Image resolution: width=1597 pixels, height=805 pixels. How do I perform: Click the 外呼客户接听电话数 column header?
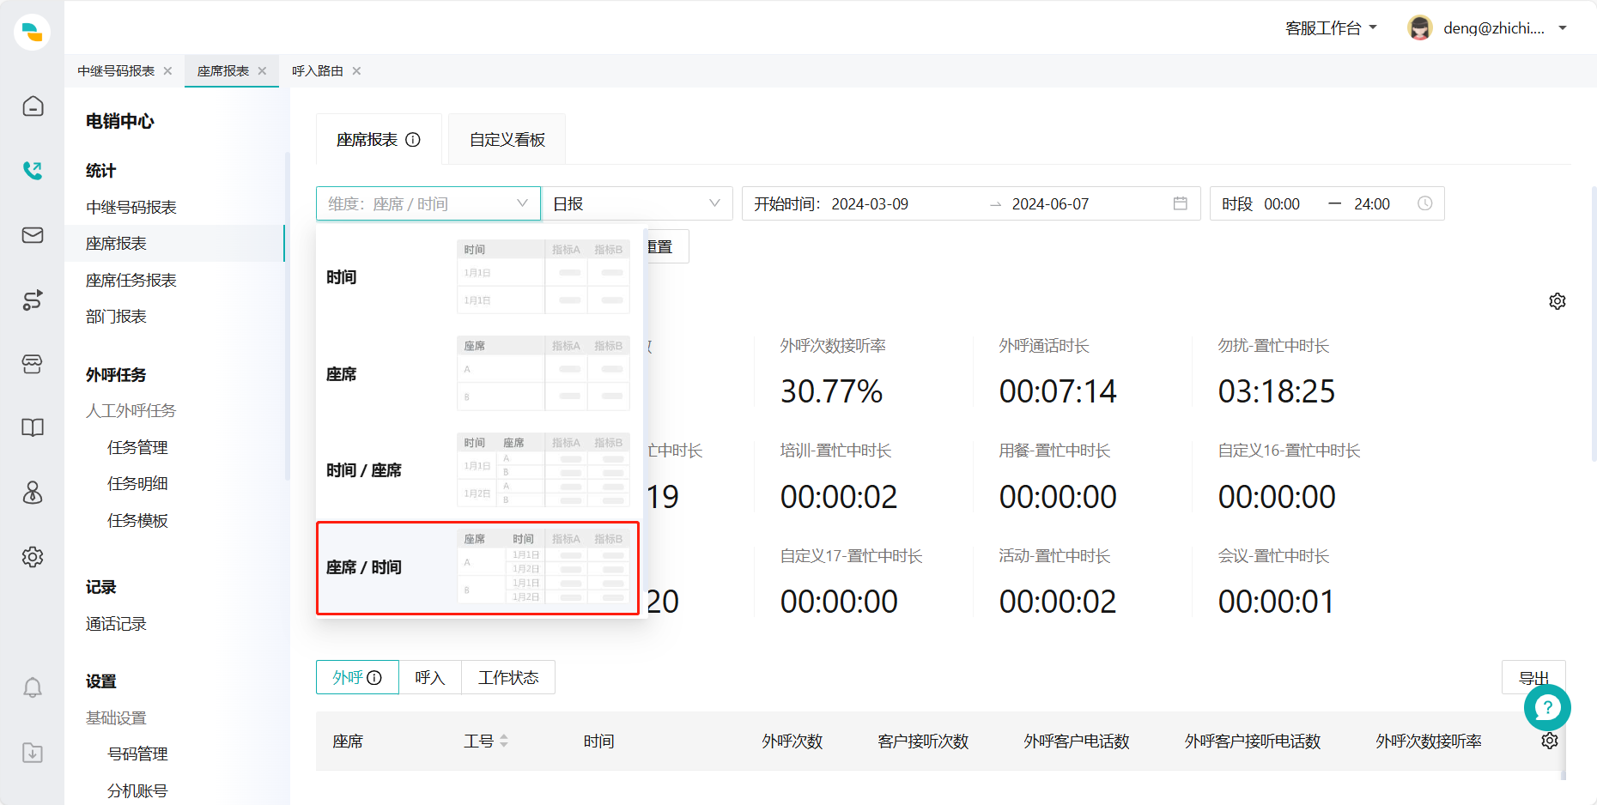[x=1253, y=741]
